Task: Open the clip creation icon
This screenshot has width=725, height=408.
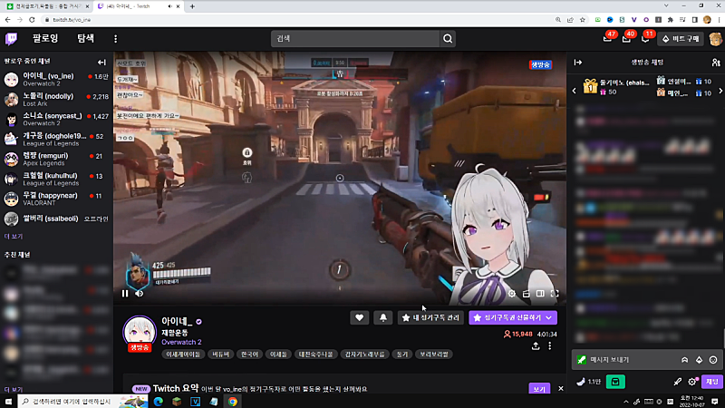Action: pos(527,293)
